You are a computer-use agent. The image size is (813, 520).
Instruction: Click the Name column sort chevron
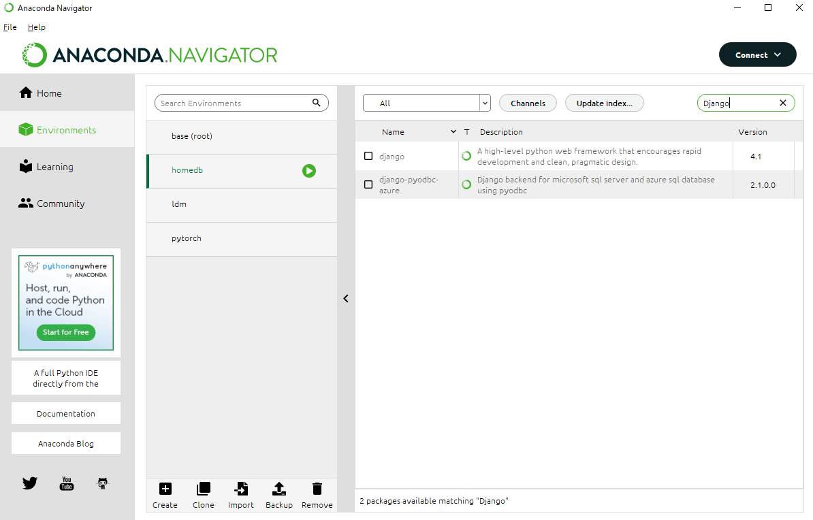[453, 131]
